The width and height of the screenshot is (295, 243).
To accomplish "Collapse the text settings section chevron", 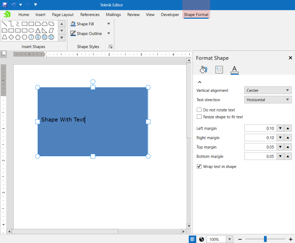I will tap(200, 82).
